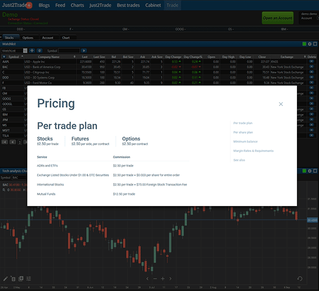Click green square in Tech analysis header
Viewport: 319px width, 291px height.
click(x=304, y=171)
